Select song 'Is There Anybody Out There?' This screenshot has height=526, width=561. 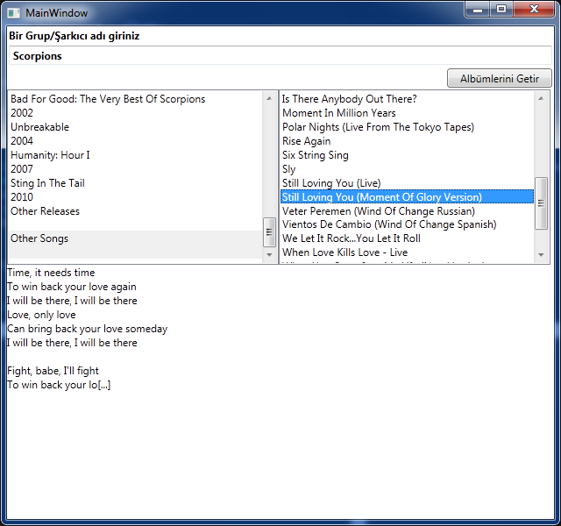[349, 99]
